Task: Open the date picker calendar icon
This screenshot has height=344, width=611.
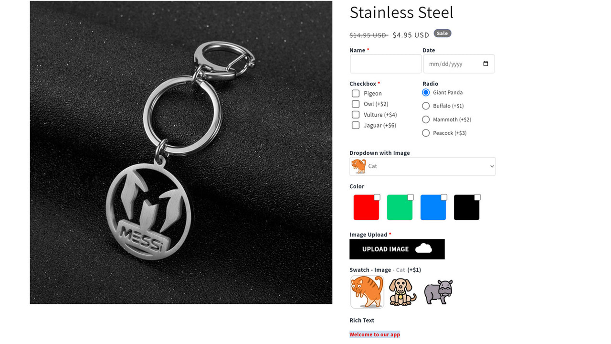Action: coord(485,64)
